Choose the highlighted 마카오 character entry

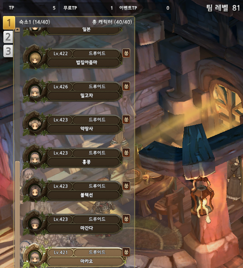[x=73, y=257]
